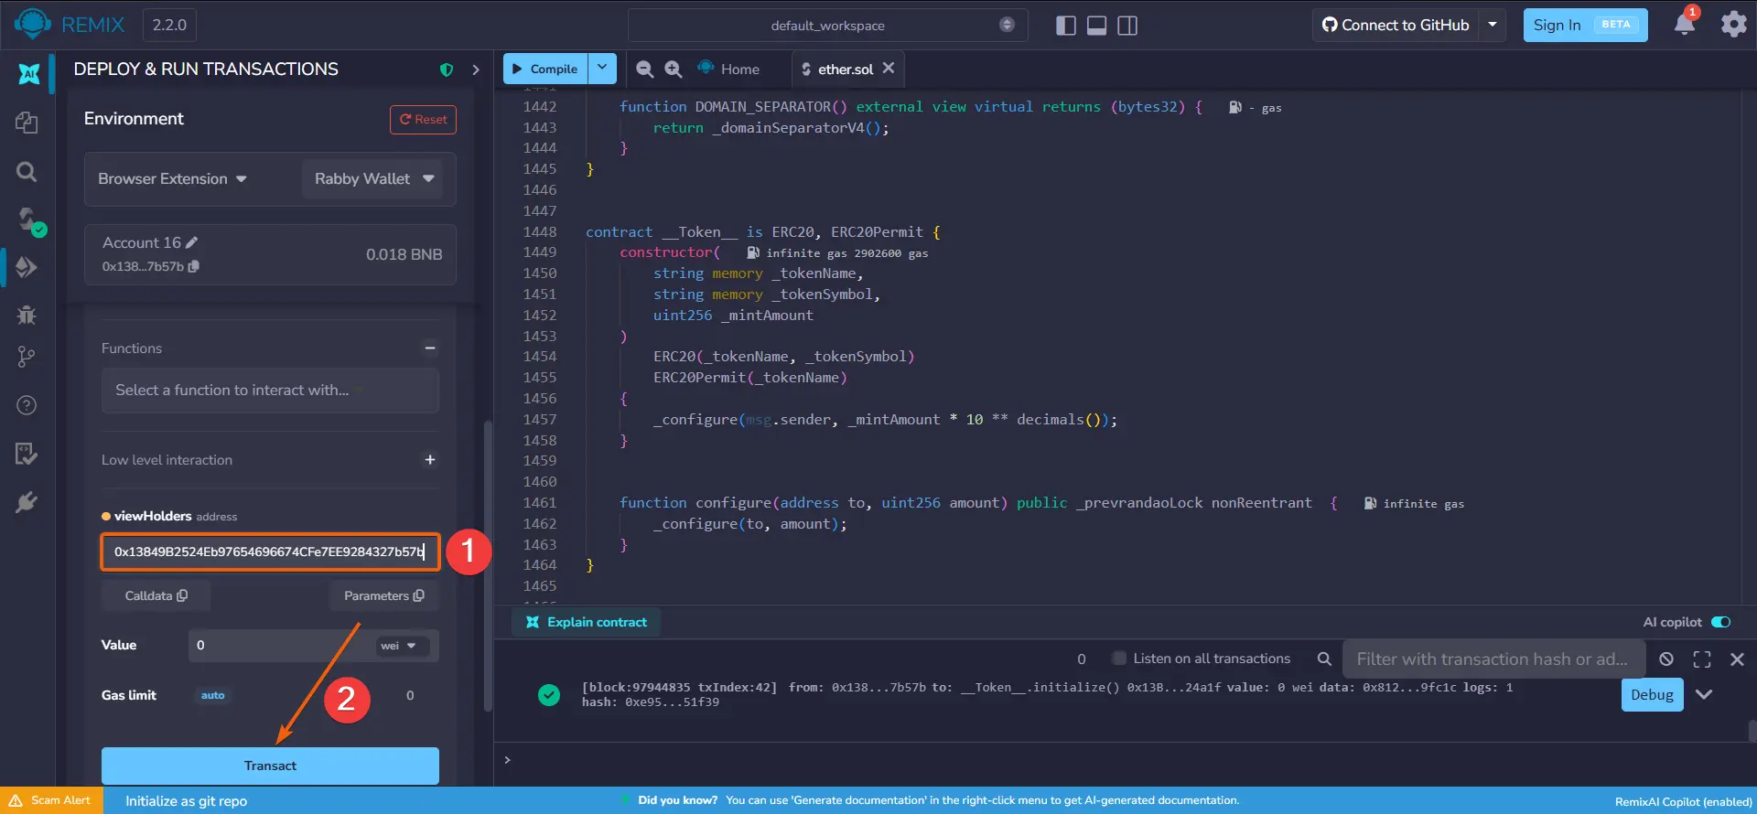Open the Git source control sidebar icon
The image size is (1757, 814).
tap(27, 357)
